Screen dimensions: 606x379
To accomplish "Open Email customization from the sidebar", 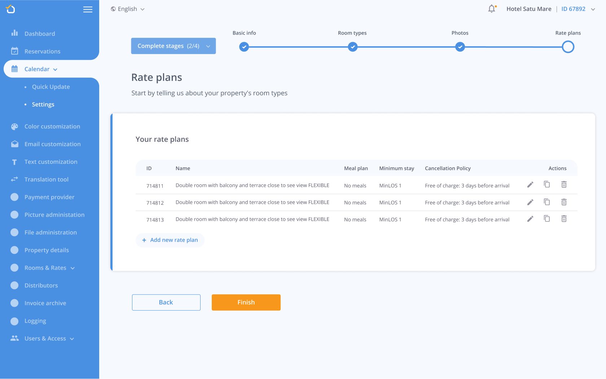I will 53,144.
